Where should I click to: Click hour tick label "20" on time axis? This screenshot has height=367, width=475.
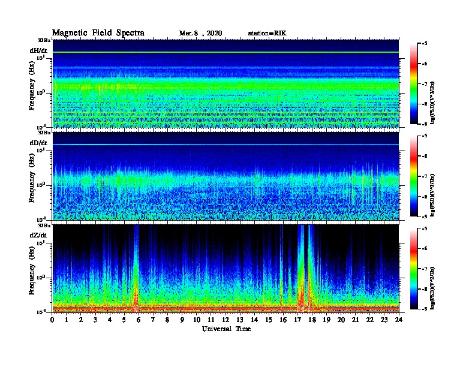pyautogui.click(x=341, y=320)
